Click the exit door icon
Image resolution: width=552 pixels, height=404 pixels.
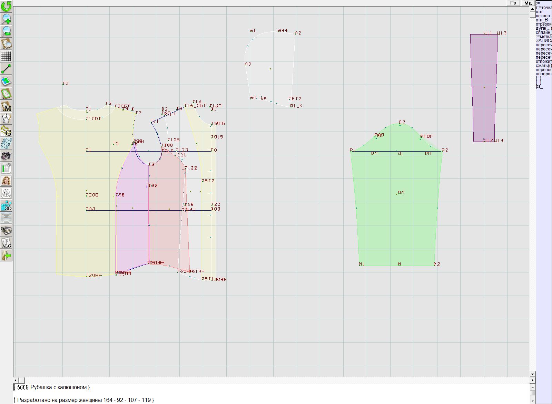6,256
